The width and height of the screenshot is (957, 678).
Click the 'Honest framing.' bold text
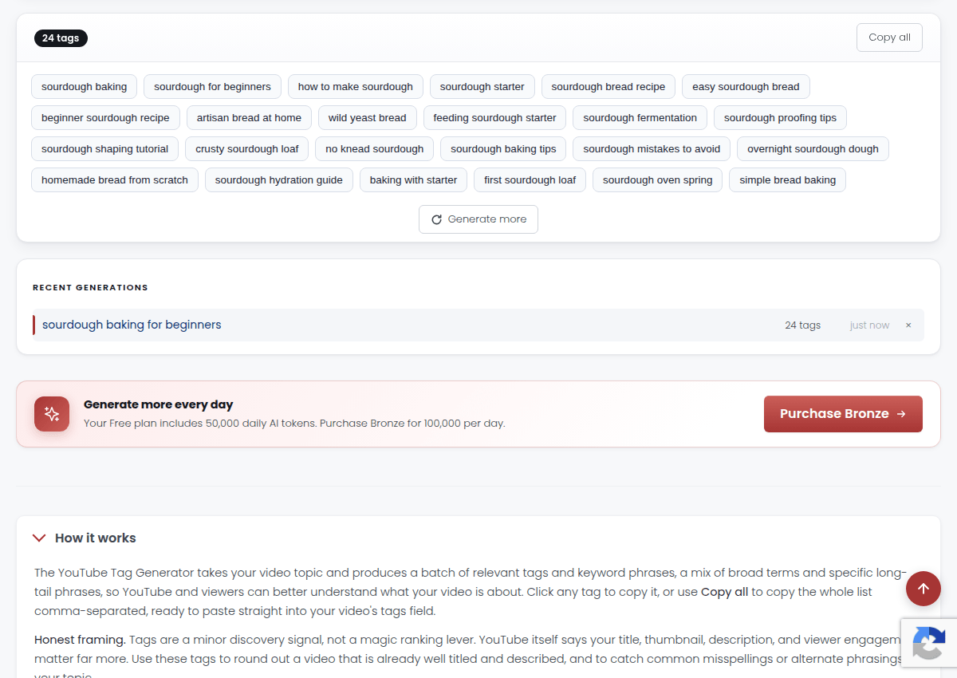click(80, 640)
